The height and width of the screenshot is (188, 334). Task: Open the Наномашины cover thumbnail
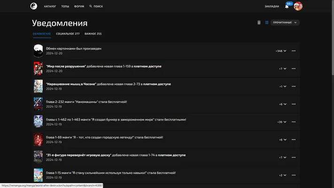coord(38,104)
